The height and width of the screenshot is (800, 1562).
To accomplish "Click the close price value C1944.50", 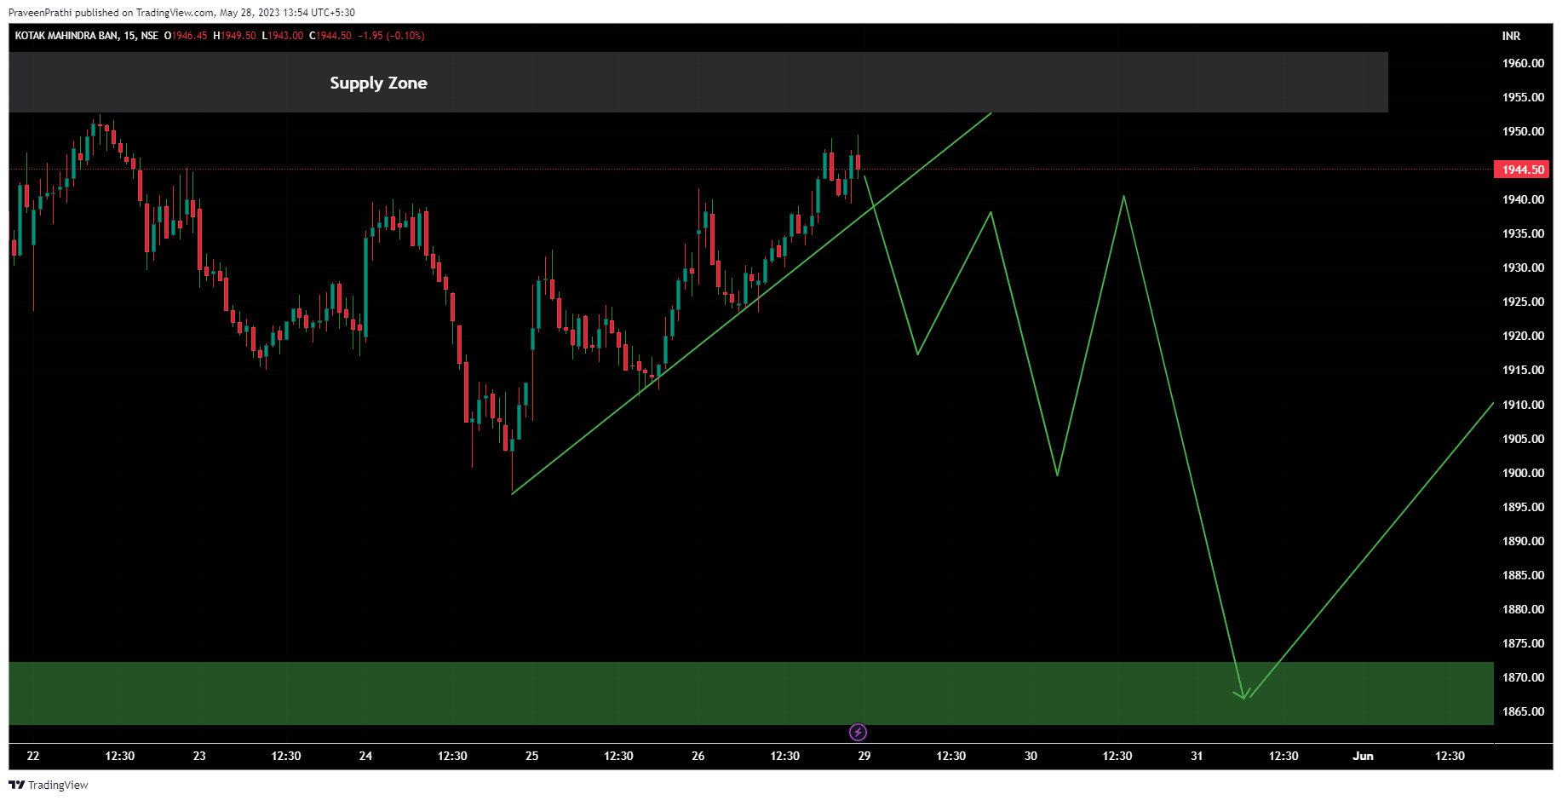I will coord(330,36).
